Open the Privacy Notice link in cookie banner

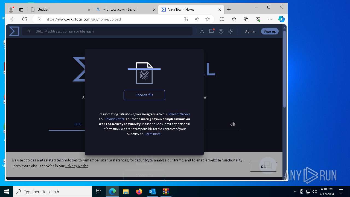pos(77,166)
